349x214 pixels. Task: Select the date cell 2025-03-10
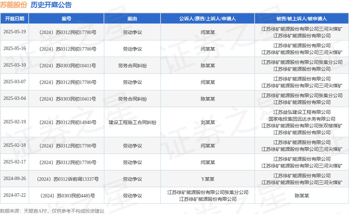[15, 65]
